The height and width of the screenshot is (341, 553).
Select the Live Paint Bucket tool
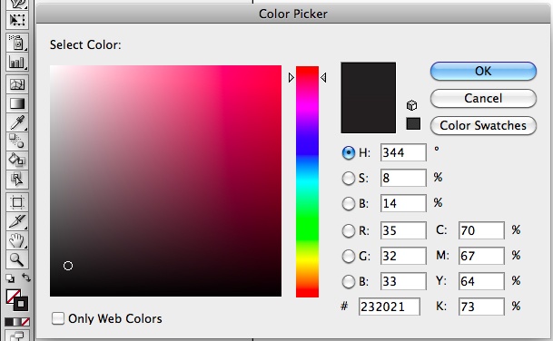point(16,161)
